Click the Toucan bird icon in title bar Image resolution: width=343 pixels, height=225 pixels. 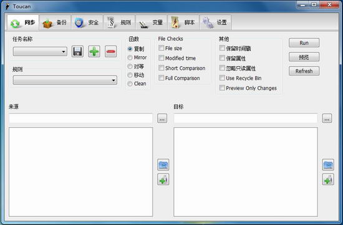coord(7,6)
